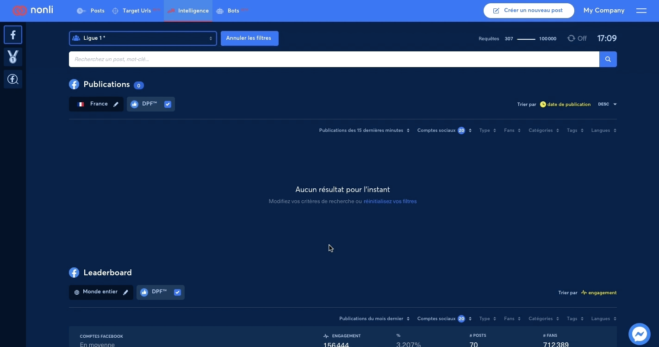This screenshot has height=347, width=659.
Task: Click the COMPTES FACEBOOK column header
Action: [x=101, y=336]
